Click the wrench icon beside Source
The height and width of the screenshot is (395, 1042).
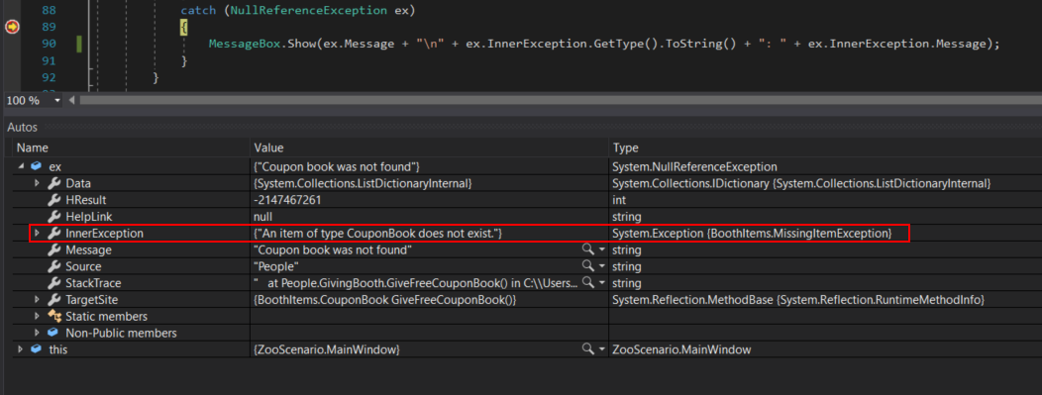pos(54,266)
